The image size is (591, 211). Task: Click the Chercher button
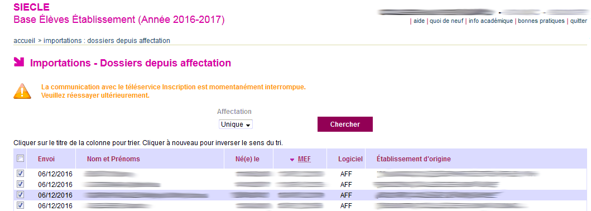pos(345,124)
